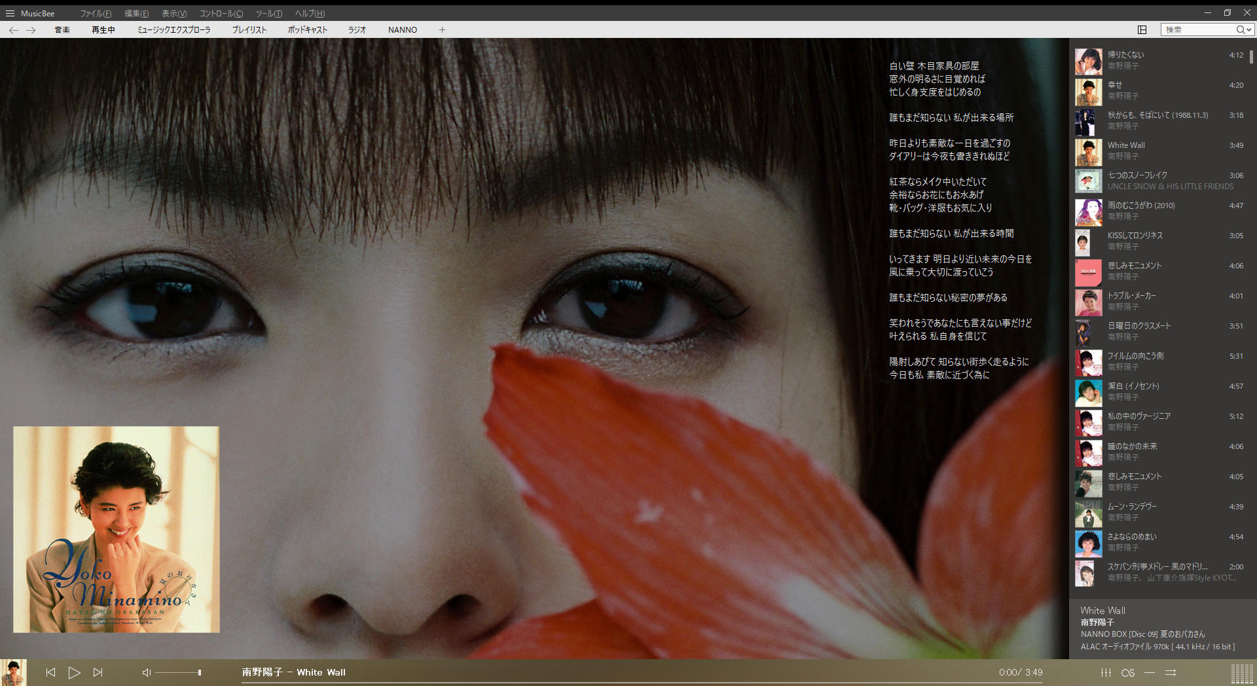Click the ALAC オーディオファイル format info
The image size is (1257, 686).
click(x=1157, y=647)
